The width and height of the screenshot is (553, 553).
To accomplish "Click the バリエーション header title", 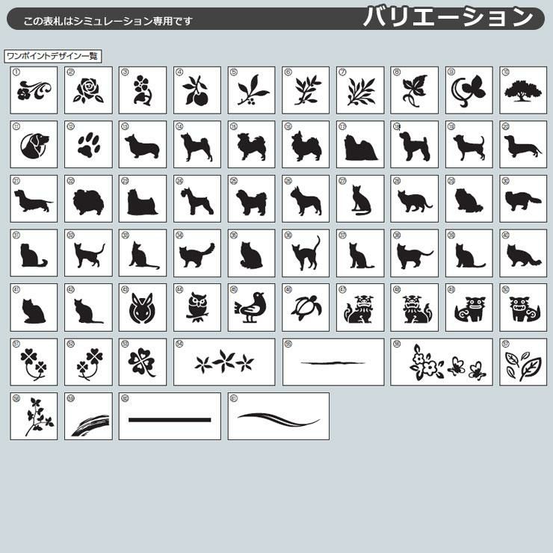I will [x=448, y=17].
